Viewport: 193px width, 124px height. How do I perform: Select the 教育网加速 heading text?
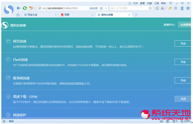(21, 78)
